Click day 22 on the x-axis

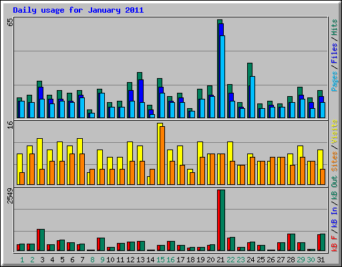(x=230, y=260)
